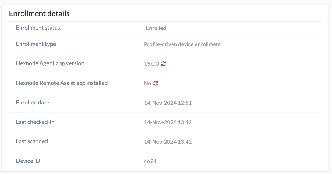Click the Last scanned timestamp value

(x=168, y=142)
